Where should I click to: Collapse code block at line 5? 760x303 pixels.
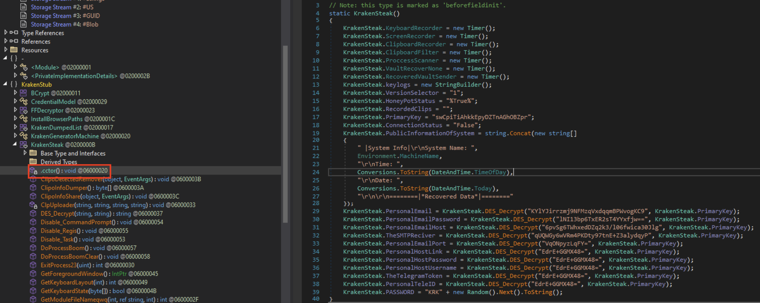pyautogui.click(x=331, y=21)
